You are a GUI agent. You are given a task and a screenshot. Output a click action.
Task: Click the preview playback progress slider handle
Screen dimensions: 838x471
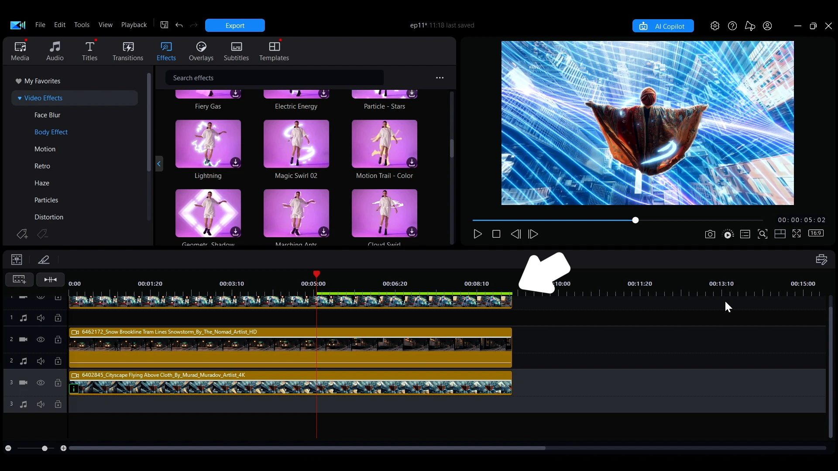[635, 220]
